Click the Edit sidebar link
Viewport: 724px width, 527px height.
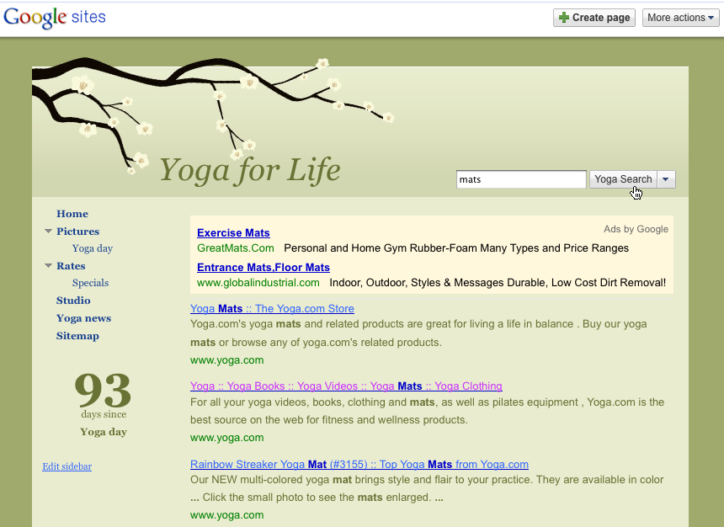pos(67,466)
